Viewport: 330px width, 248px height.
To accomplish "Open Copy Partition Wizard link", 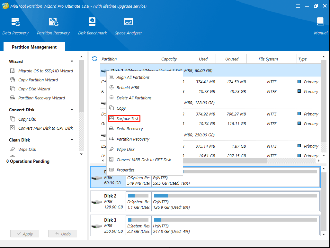I will tap(38, 80).
